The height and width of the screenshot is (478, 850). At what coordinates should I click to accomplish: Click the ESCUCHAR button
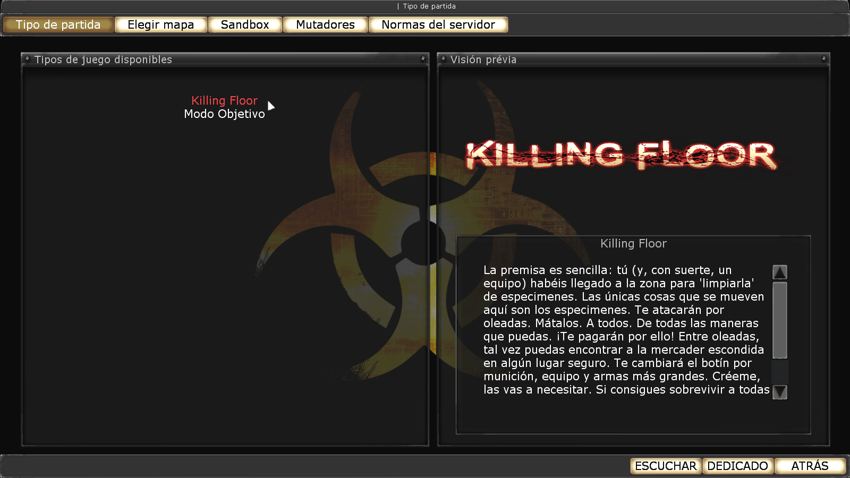tap(666, 466)
